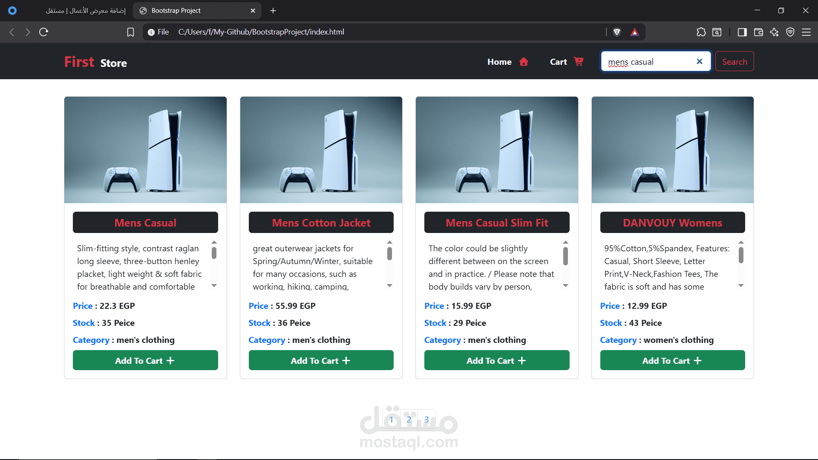Close the Bootstrap Project tab
Viewport: 818px width, 460px height.
click(x=253, y=11)
